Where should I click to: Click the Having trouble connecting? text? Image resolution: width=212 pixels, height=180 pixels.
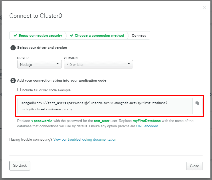point(31,140)
